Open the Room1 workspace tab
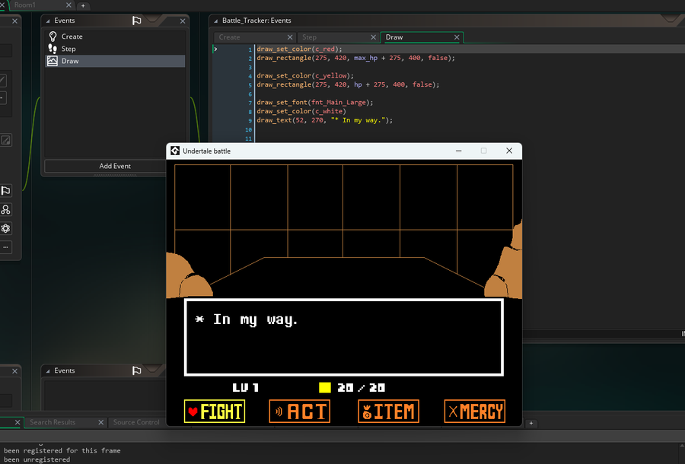685x464 pixels. coord(25,5)
